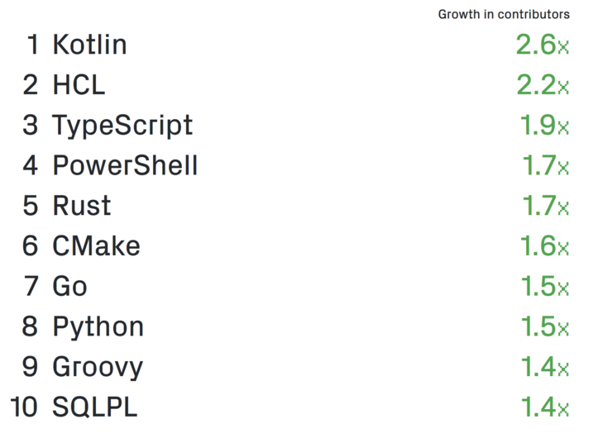Select Python in the ranking
The image size is (612, 443).
[98, 327]
